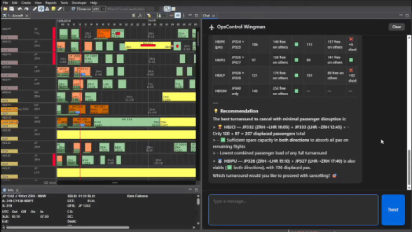The width and height of the screenshot is (412, 232).
Task: Click the Recommendation heading in chat
Action: (x=239, y=111)
